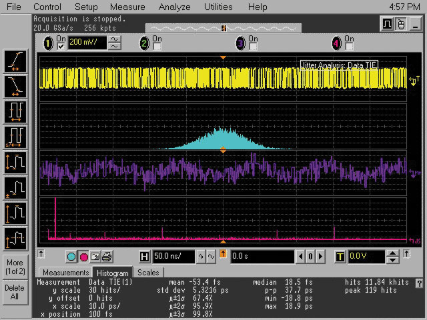Raise trigger level with up arrow

(x=392, y=253)
